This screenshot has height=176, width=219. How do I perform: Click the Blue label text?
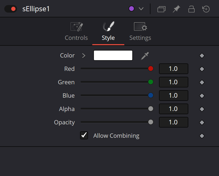pos(69,95)
